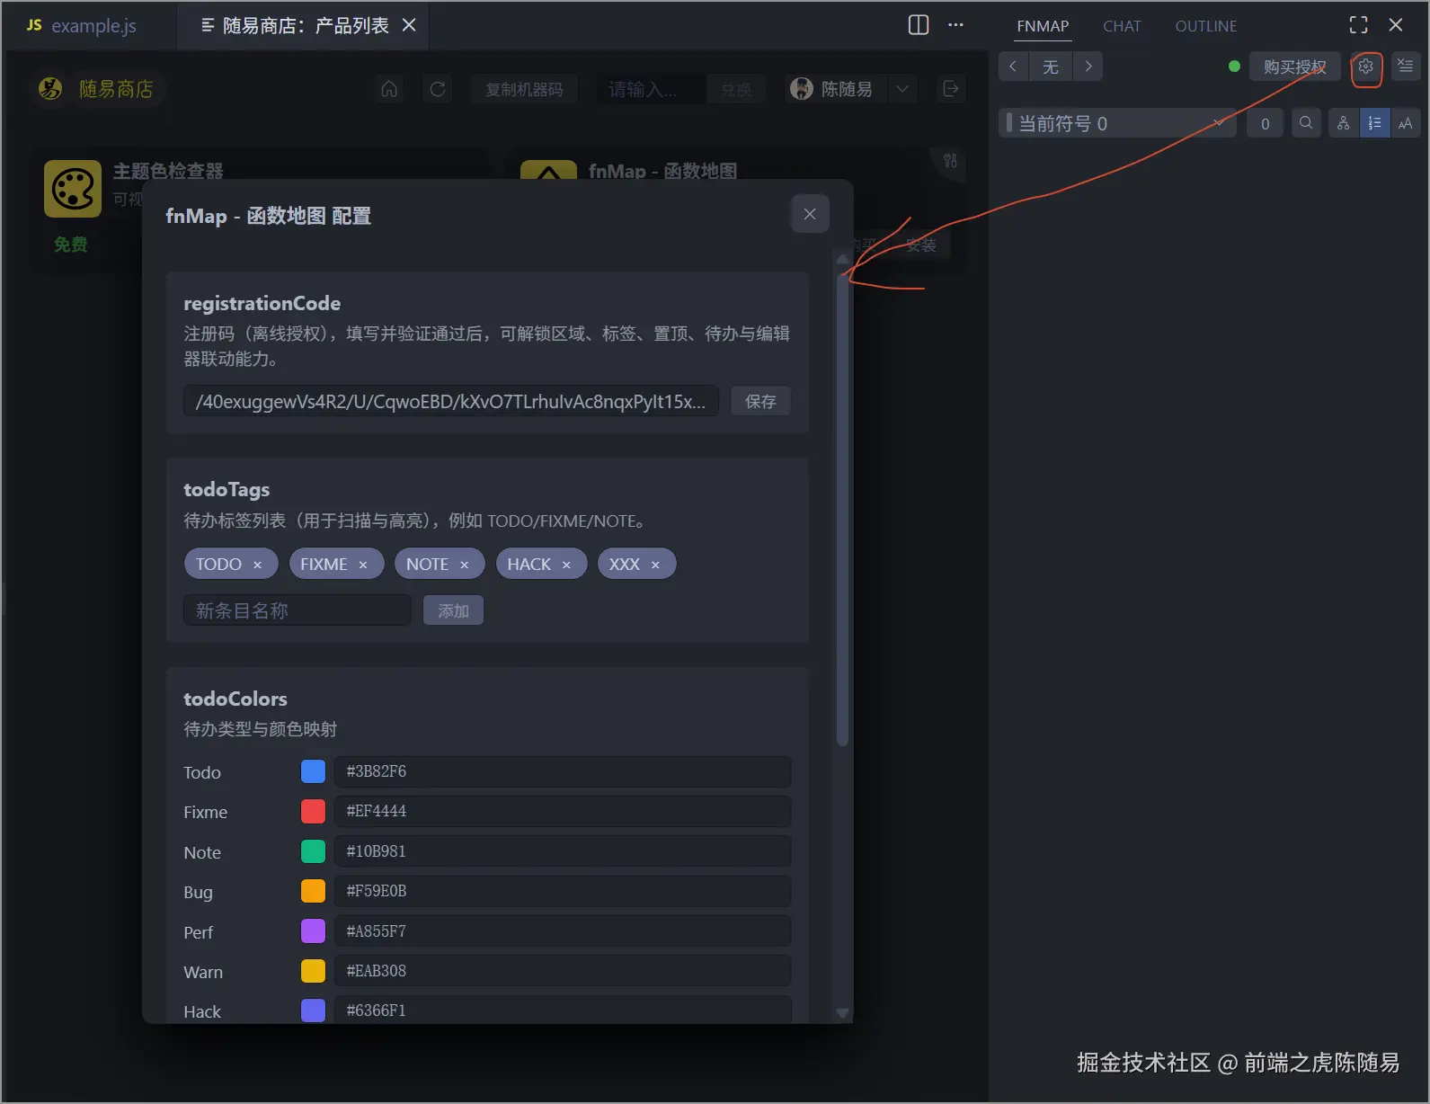Screen dimensions: 1430x1104
Task: Click the 无 button in FNMAP navigation
Action: [x=1051, y=67]
